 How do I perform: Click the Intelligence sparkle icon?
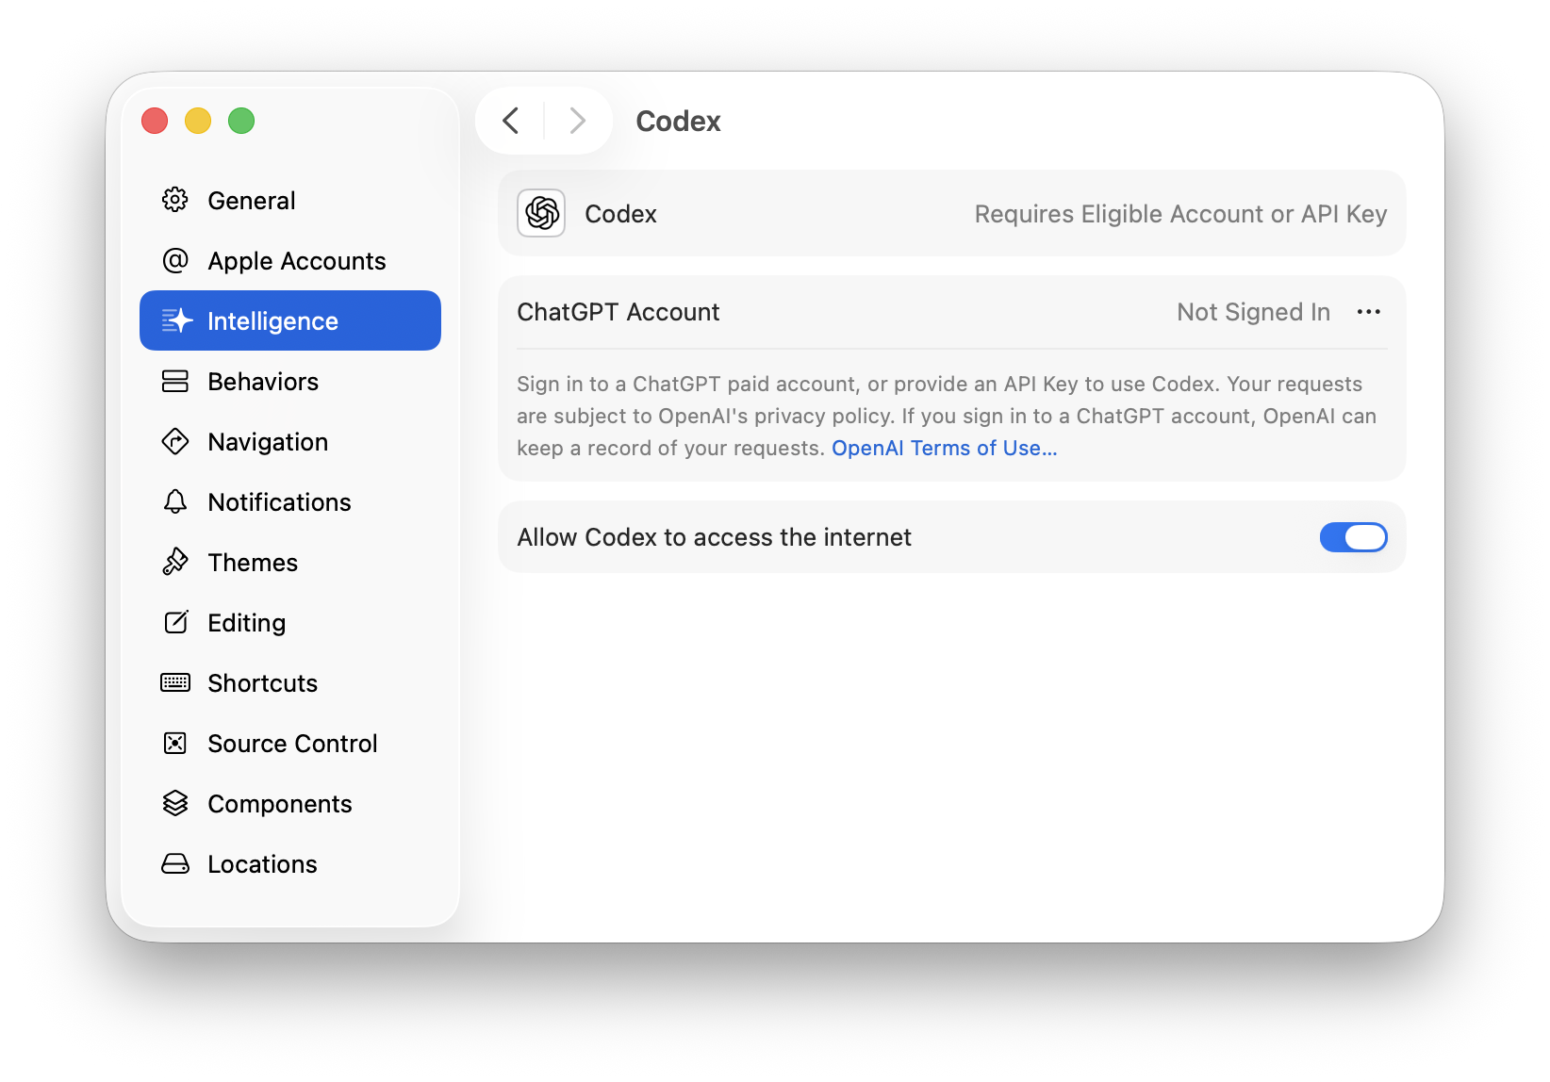(x=176, y=320)
